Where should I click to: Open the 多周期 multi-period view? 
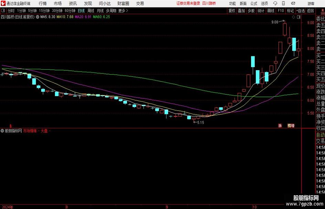tap(111, 11)
